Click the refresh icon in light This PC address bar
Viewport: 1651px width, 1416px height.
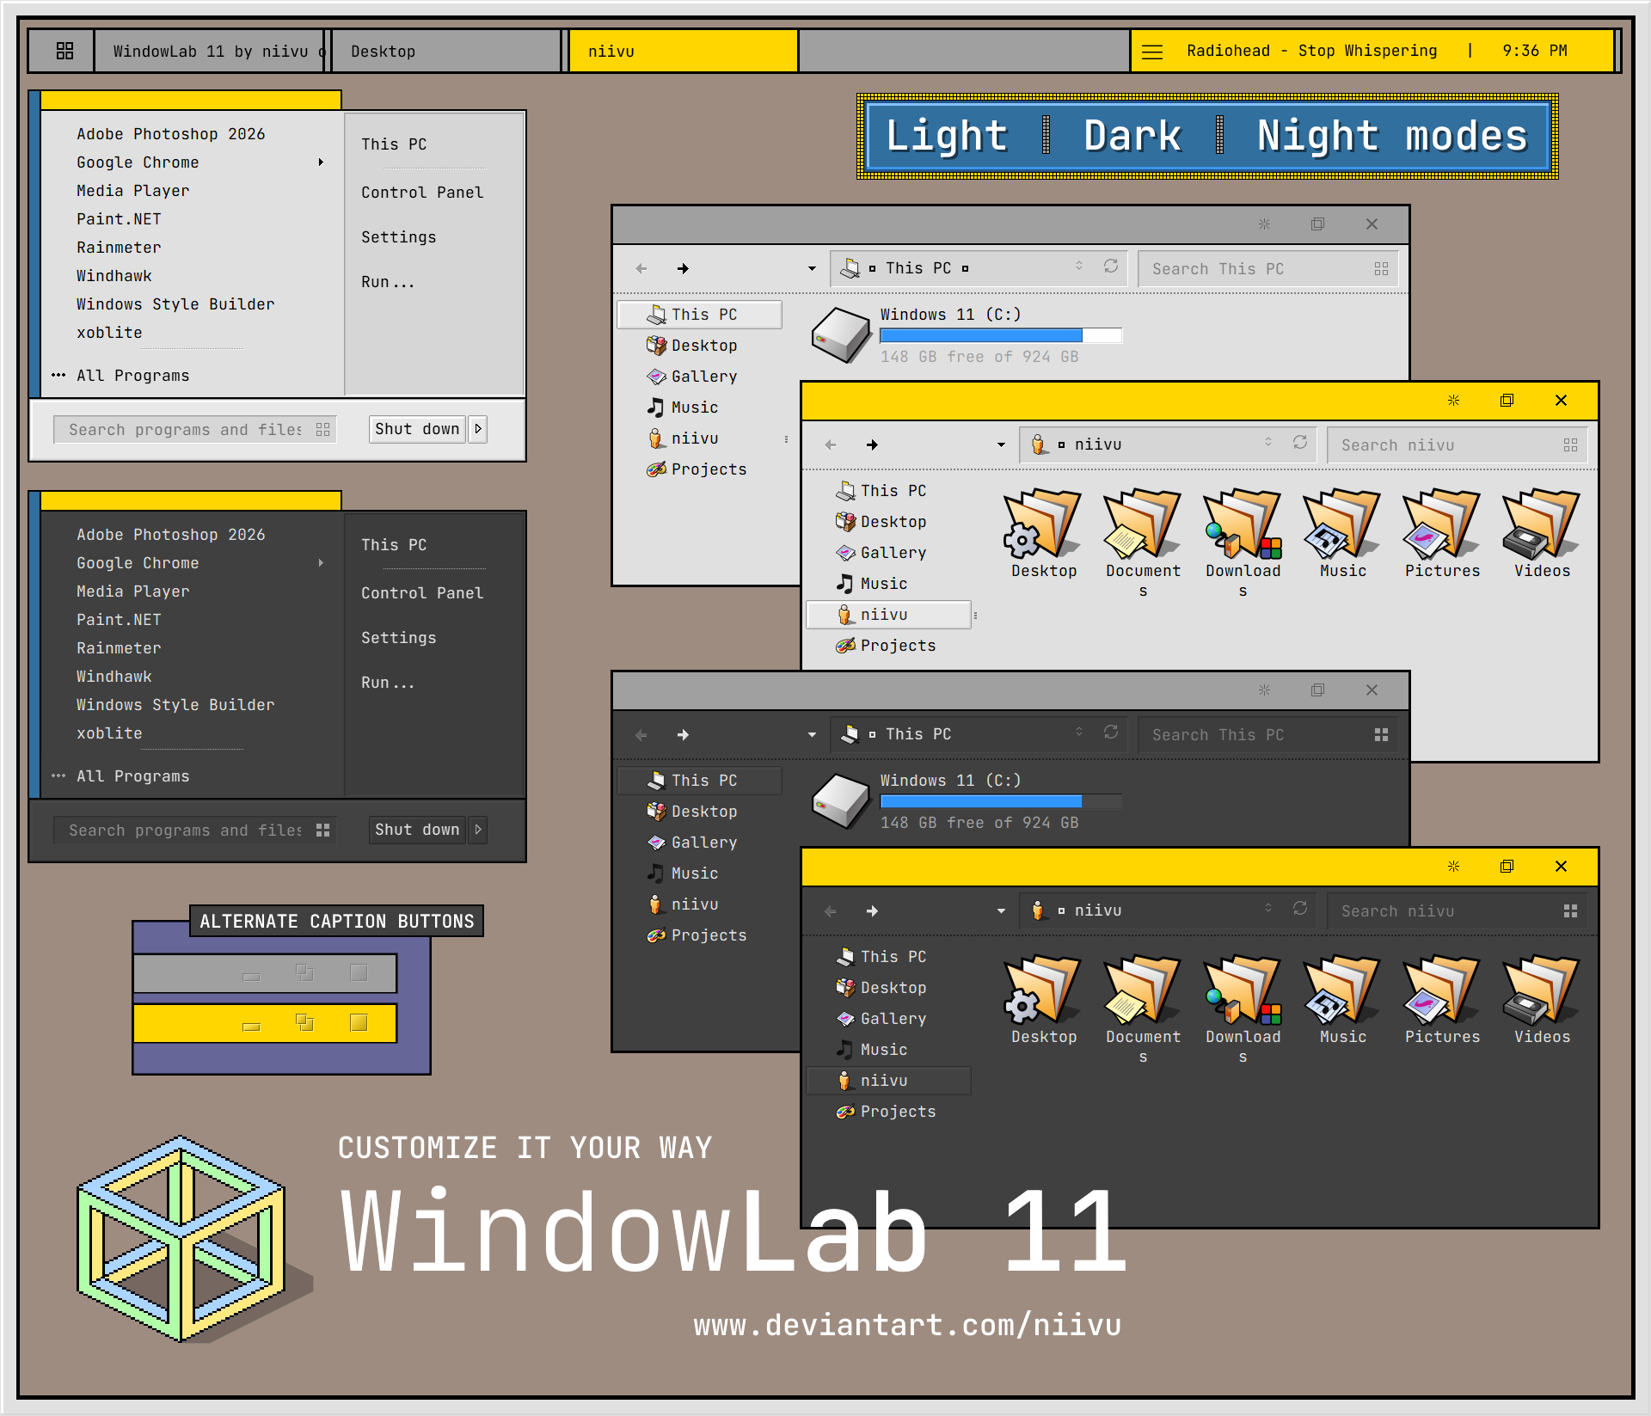(1111, 267)
